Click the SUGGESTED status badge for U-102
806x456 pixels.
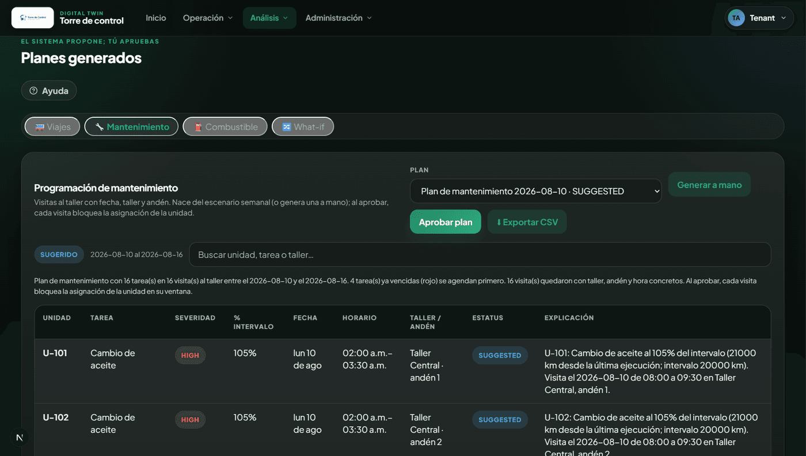click(500, 420)
